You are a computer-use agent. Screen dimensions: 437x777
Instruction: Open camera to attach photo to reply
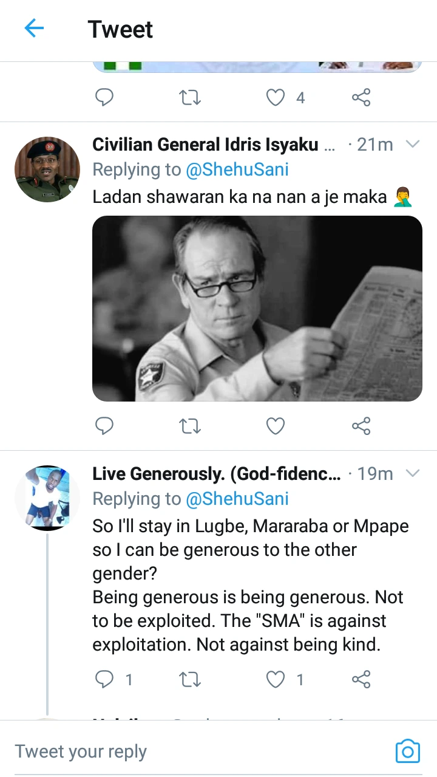pos(407,751)
